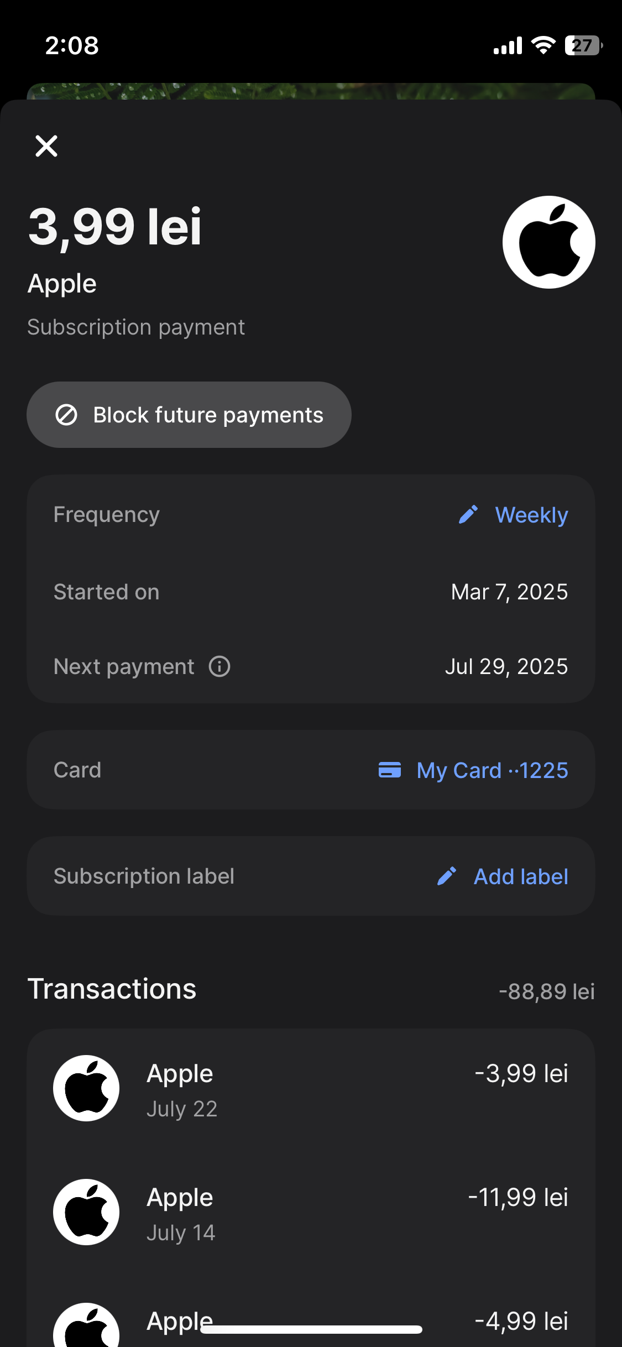
Task: Select the -4,99 lei Apple transaction
Action: point(521,1320)
